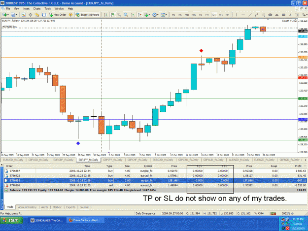Viewport: 308px width, 231px height.
Task: Open the Journal terminal tab
Action: 84,207
